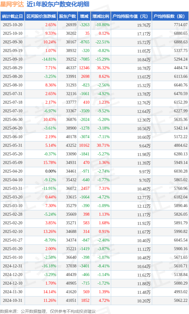Click the -16.18% price change cell

click(49, 266)
